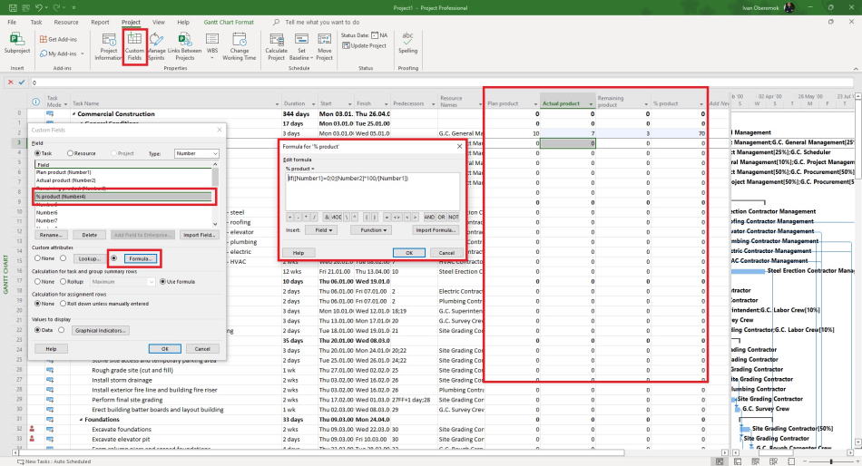Select the Resource field radio button

[71, 153]
